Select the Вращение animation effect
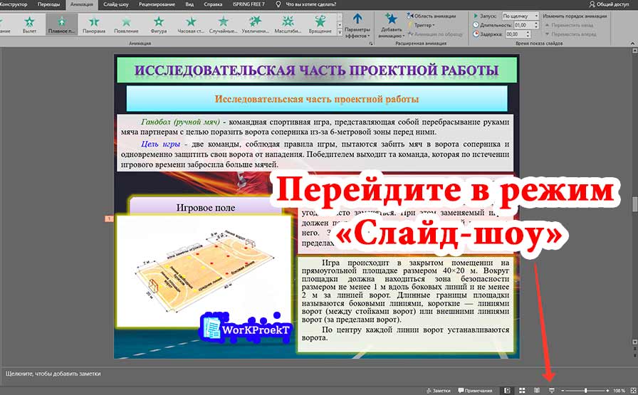 320,25
